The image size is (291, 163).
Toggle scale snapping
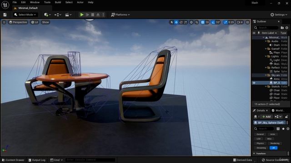click(x=226, y=22)
